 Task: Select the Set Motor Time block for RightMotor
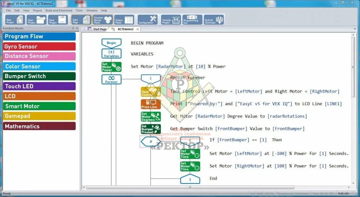[190, 166]
